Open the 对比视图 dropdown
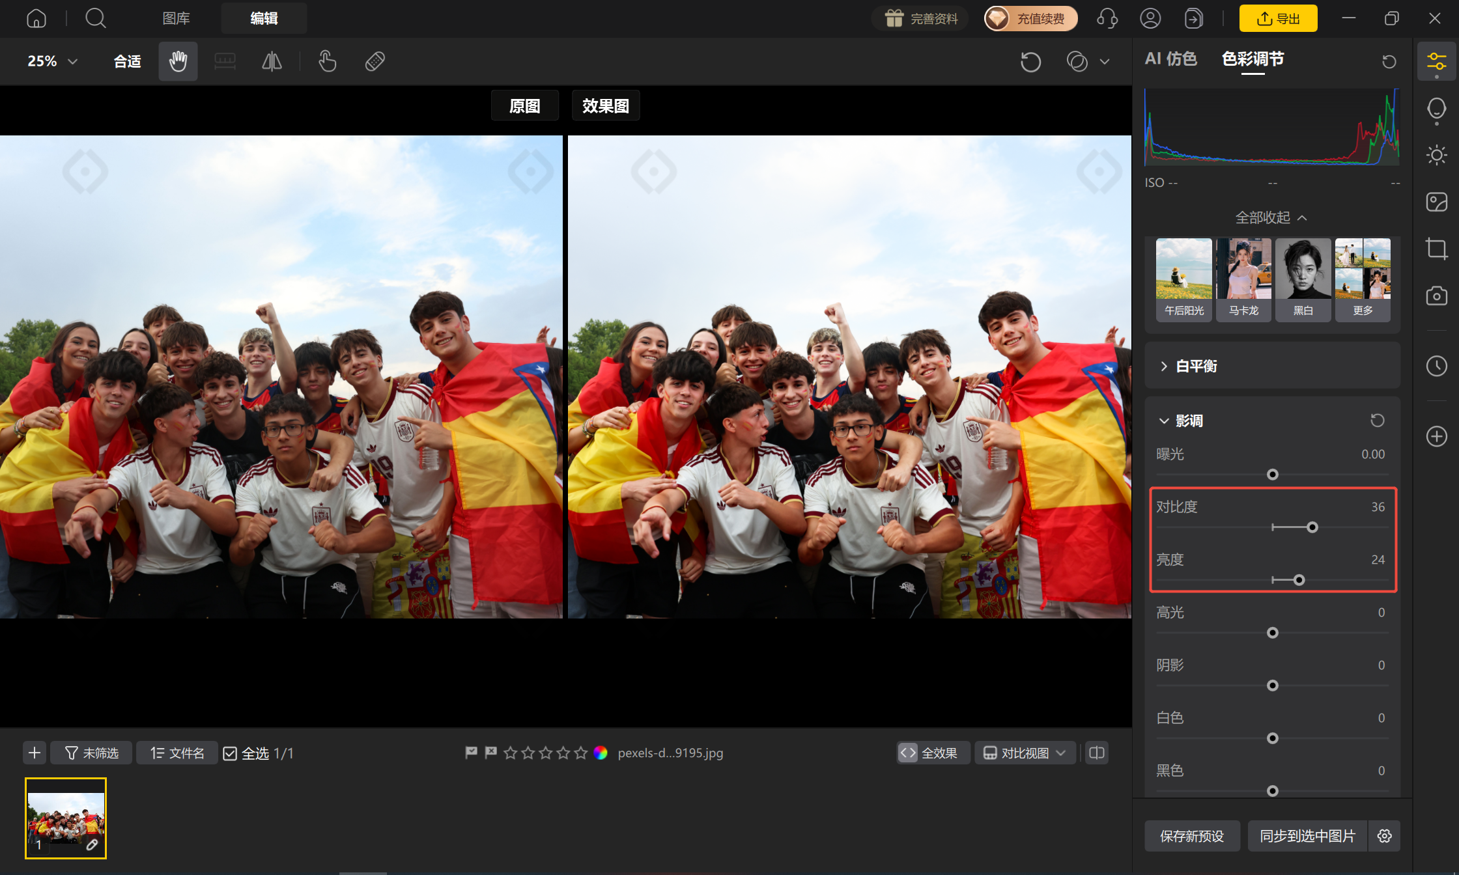 pyautogui.click(x=1025, y=753)
